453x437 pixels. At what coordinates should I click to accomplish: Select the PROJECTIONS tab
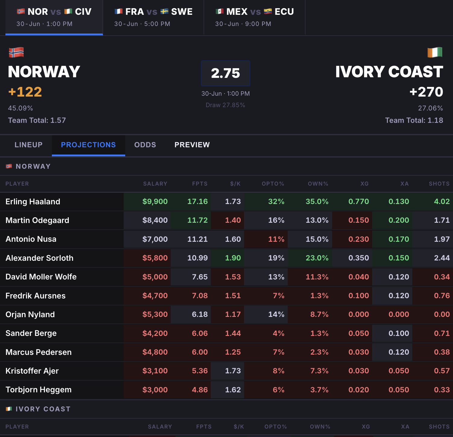pyautogui.click(x=88, y=145)
